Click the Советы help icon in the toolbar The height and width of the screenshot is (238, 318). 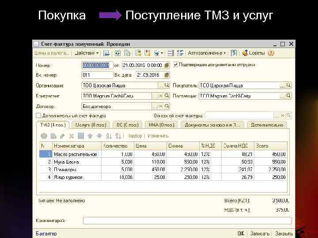(254, 53)
